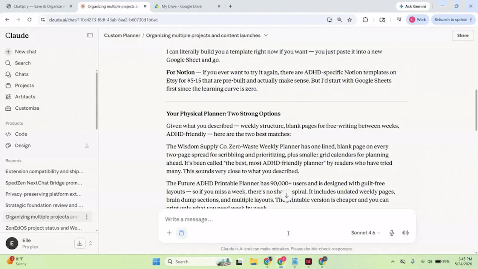
Task: Click the taskbar Search box
Action: 198,262
